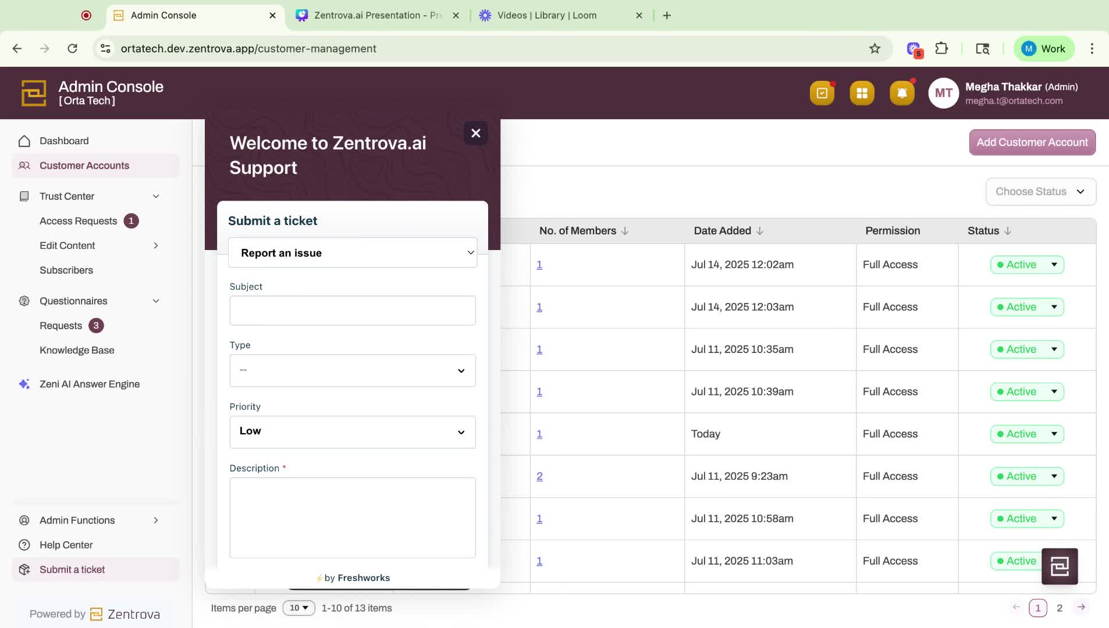Click the floating Zentrova support launcher icon
The height and width of the screenshot is (628, 1109).
(x=1060, y=566)
